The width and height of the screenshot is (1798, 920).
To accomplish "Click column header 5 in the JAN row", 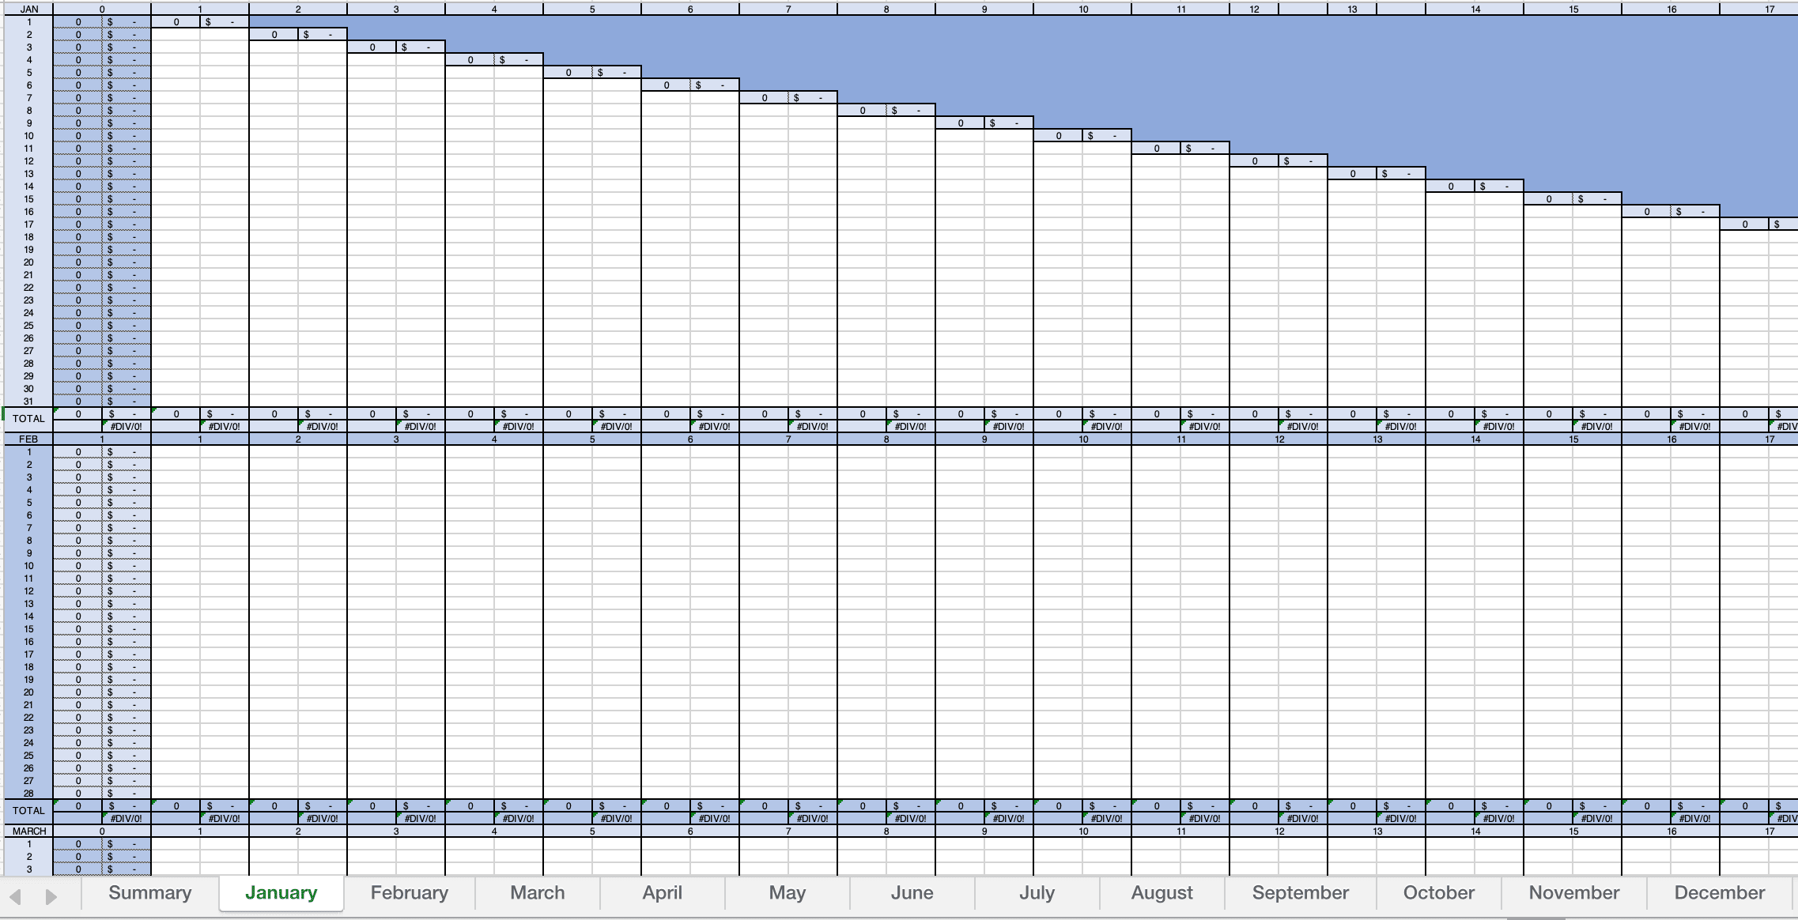I will pos(592,9).
